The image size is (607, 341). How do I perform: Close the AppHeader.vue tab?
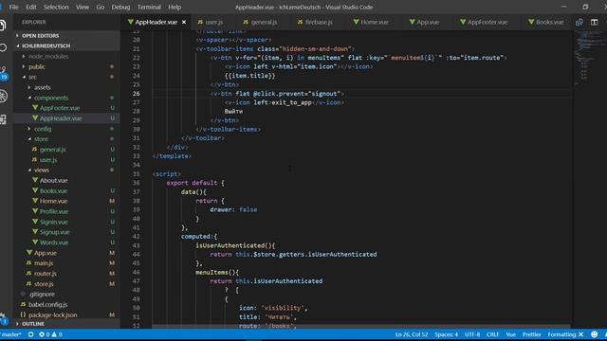point(184,22)
